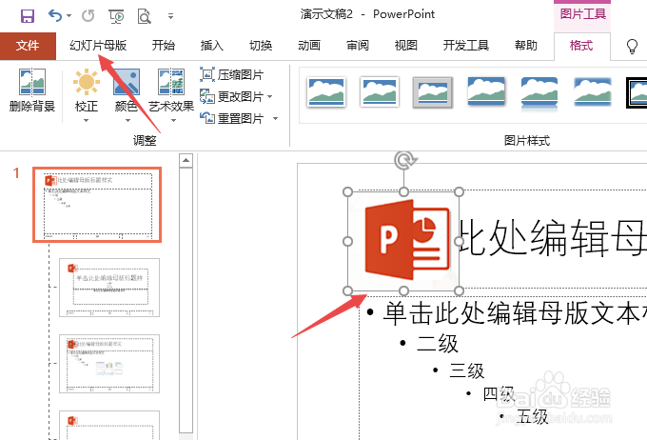
Task: Switch to the 开始 tab
Action: click(164, 46)
